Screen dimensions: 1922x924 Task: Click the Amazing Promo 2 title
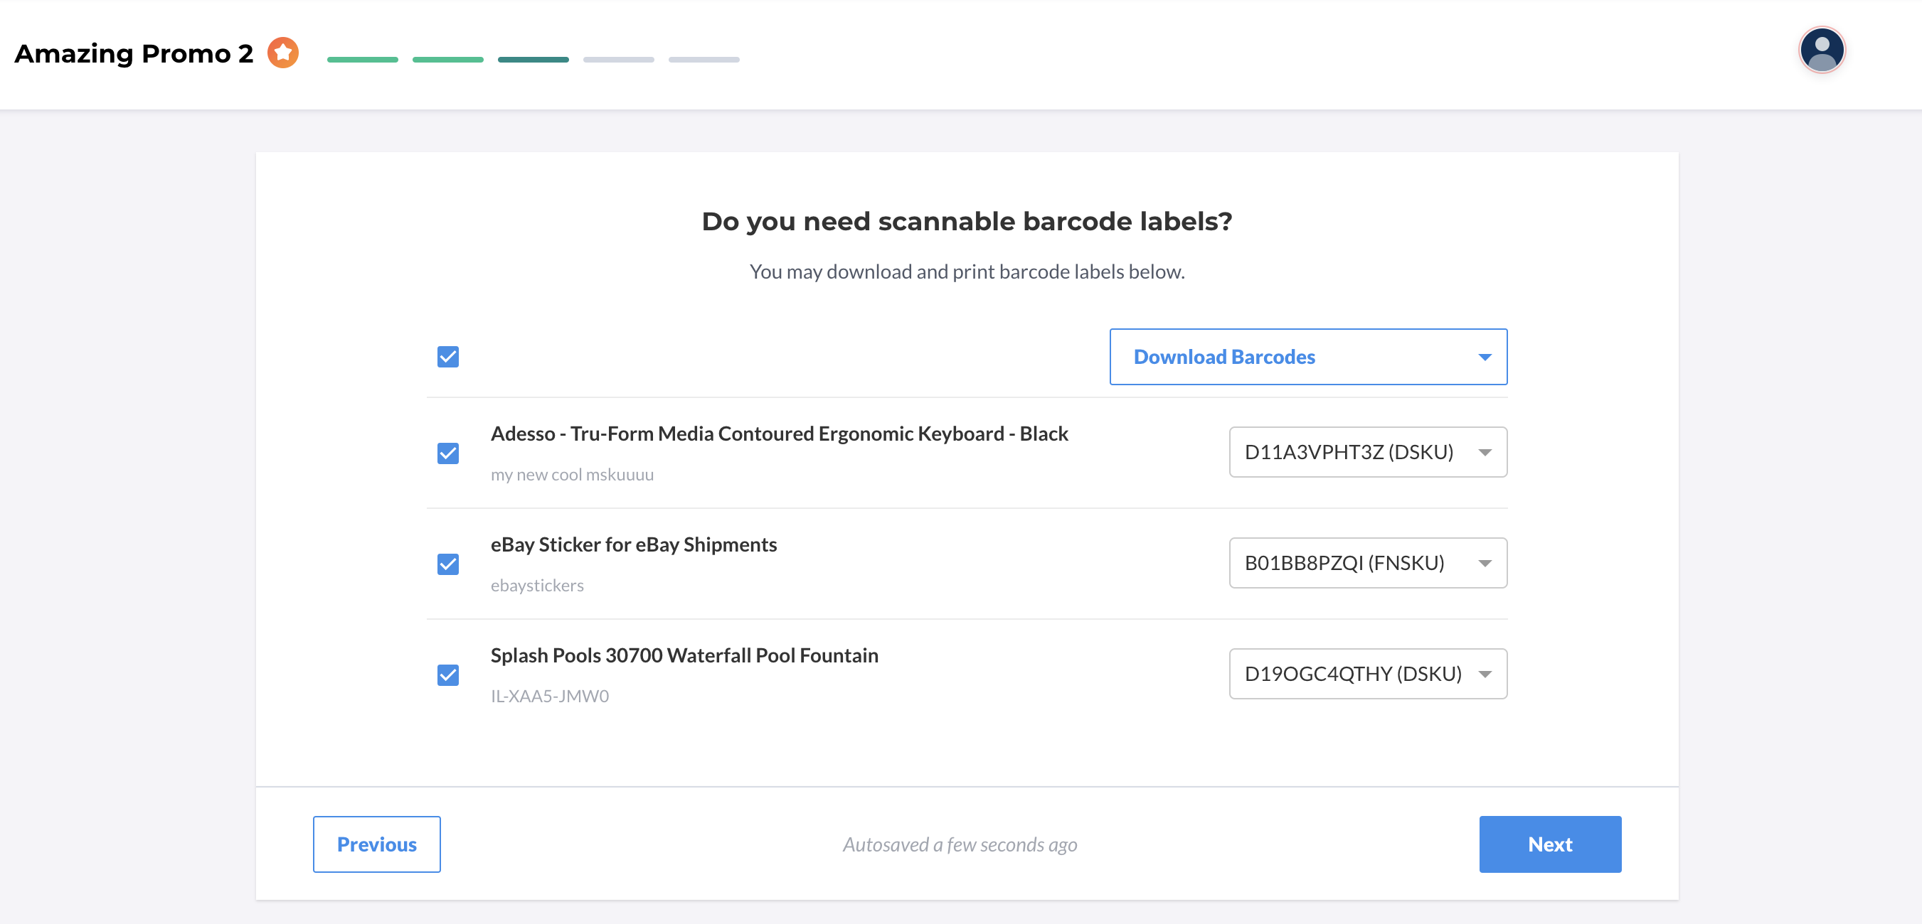click(134, 54)
